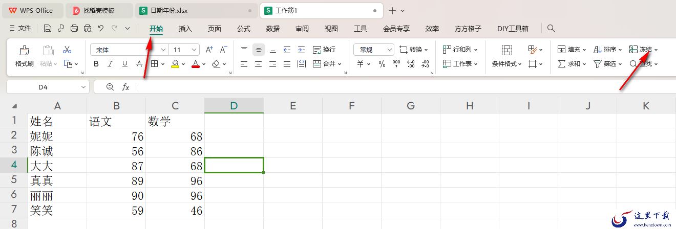This screenshot has height=229, width=676.
Task: Toggle underline formatting
Action: coord(125,64)
